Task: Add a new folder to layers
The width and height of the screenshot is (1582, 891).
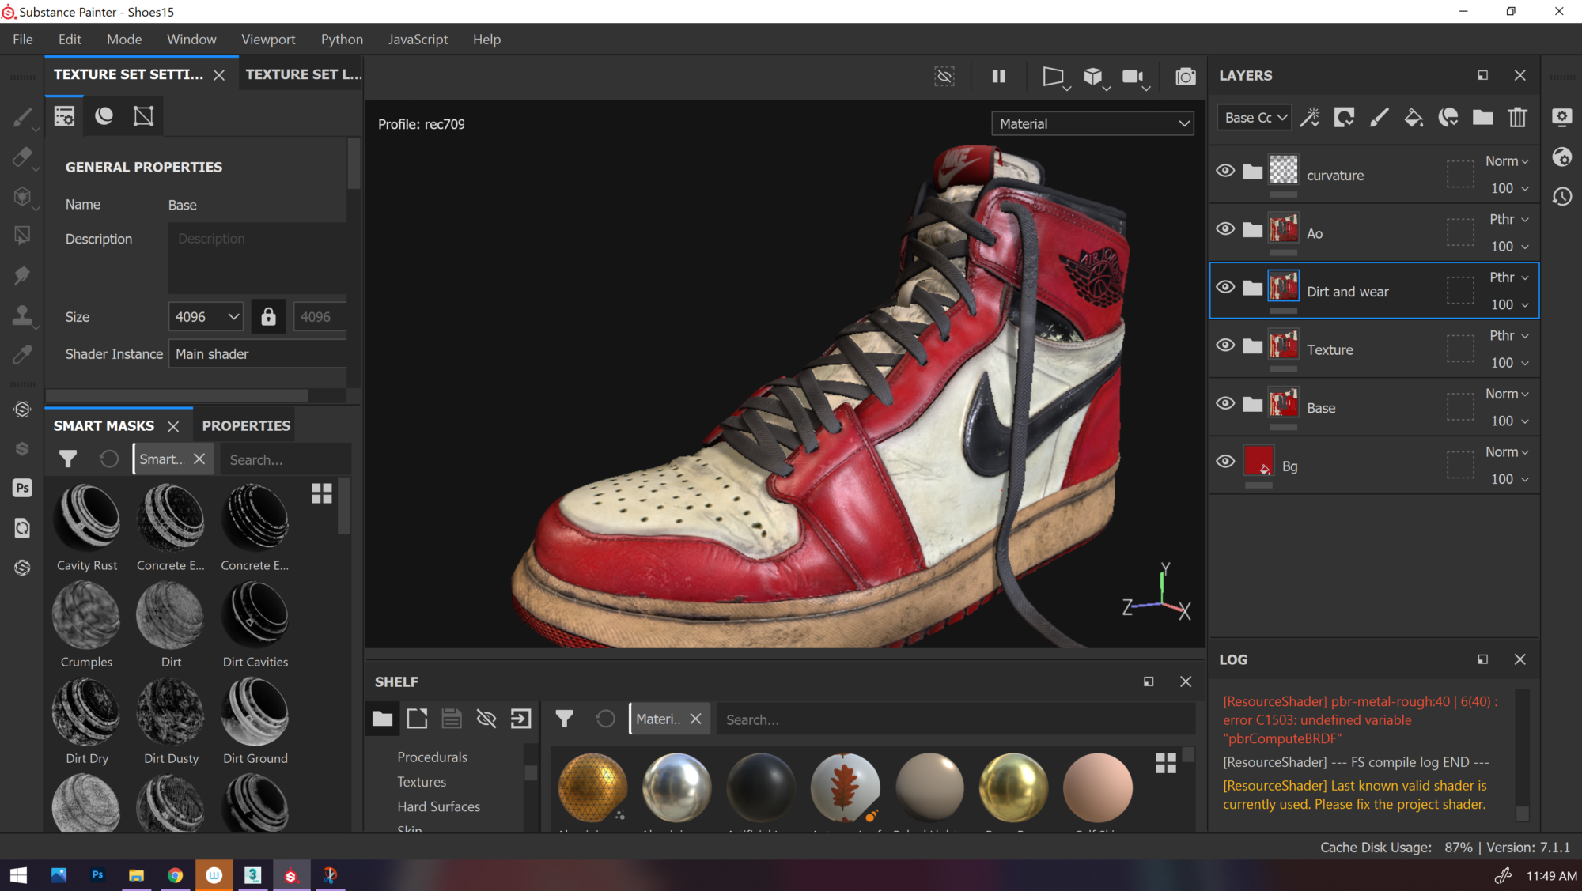Action: point(1482,118)
